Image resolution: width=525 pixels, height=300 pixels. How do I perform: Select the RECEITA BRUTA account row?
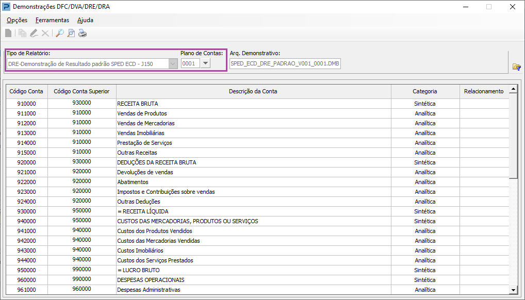click(206, 103)
